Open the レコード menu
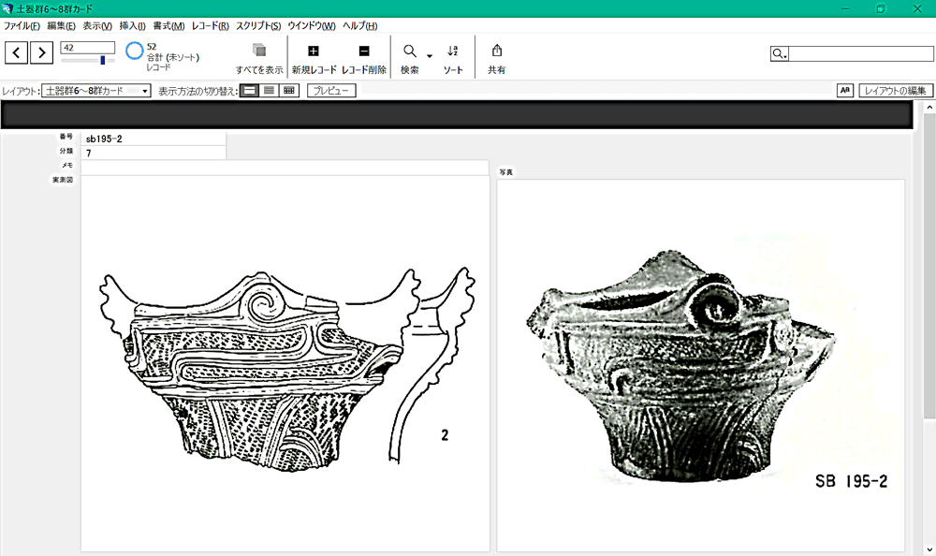The image size is (936, 556). tap(210, 25)
